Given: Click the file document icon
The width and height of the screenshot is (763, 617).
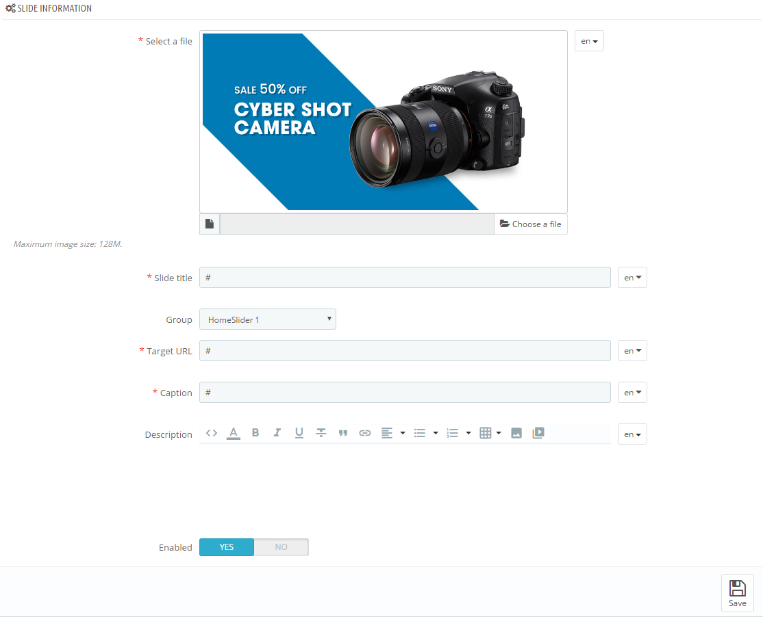Looking at the screenshot, I should coord(209,224).
